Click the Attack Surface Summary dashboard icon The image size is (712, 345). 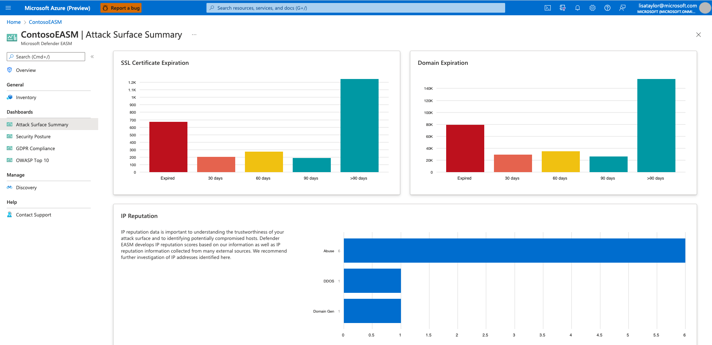10,124
